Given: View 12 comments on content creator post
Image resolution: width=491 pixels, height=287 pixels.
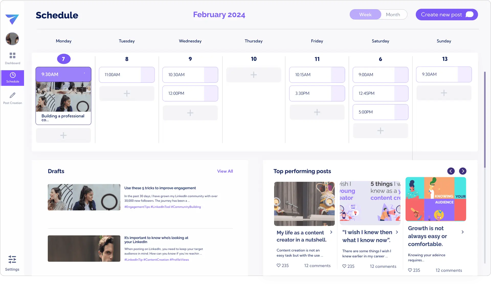Looking at the screenshot, I should click(317, 266).
